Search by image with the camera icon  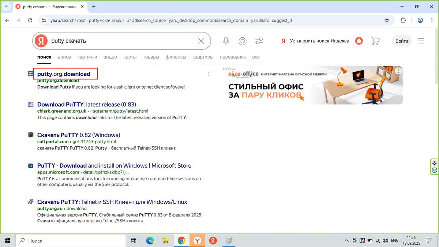click(x=243, y=41)
